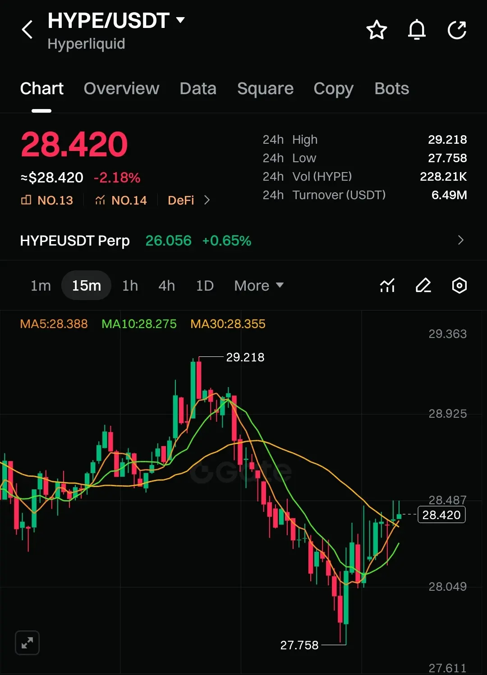Tap the HYPEUSDT Perp label
The height and width of the screenshot is (675, 487).
pyautogui.click(x=75, y=241)
